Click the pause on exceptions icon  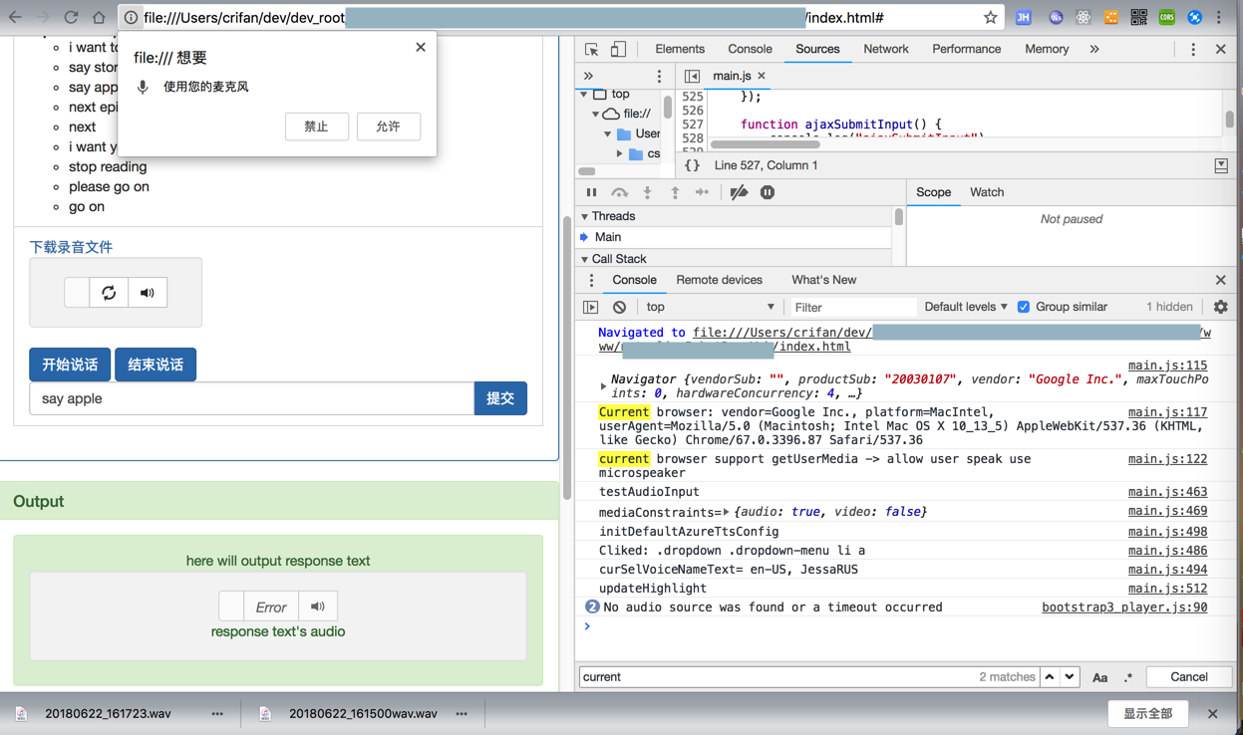coord(768,192)
